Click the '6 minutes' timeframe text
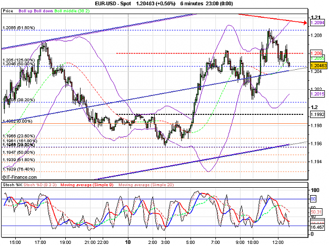Viewport: 329px width, 246px height. (192, 4)
